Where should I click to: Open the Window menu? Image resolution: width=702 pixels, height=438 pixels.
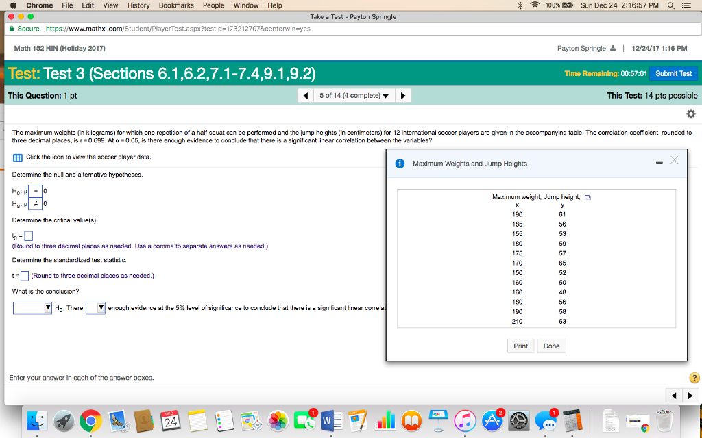[246, 5]
